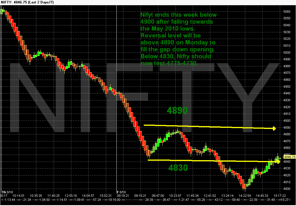Click the 4900 price axis label

(287, 121)
